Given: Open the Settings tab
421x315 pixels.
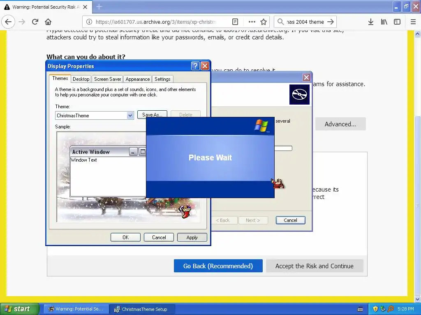Looking at the screenshot, I should pos(162,79).
